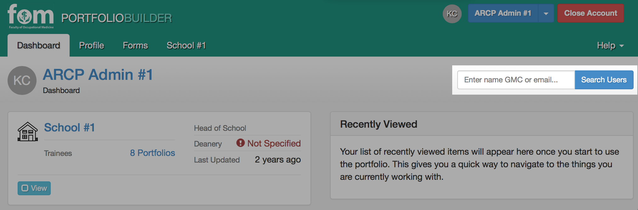The height and width of the screenshot is (210, 638).
Task: Open the ARCP Admin #1 dropdown arrow
Action: click(546, 13)
